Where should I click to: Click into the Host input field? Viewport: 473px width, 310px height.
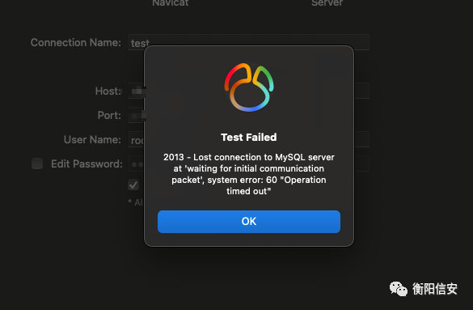(249, 91)
